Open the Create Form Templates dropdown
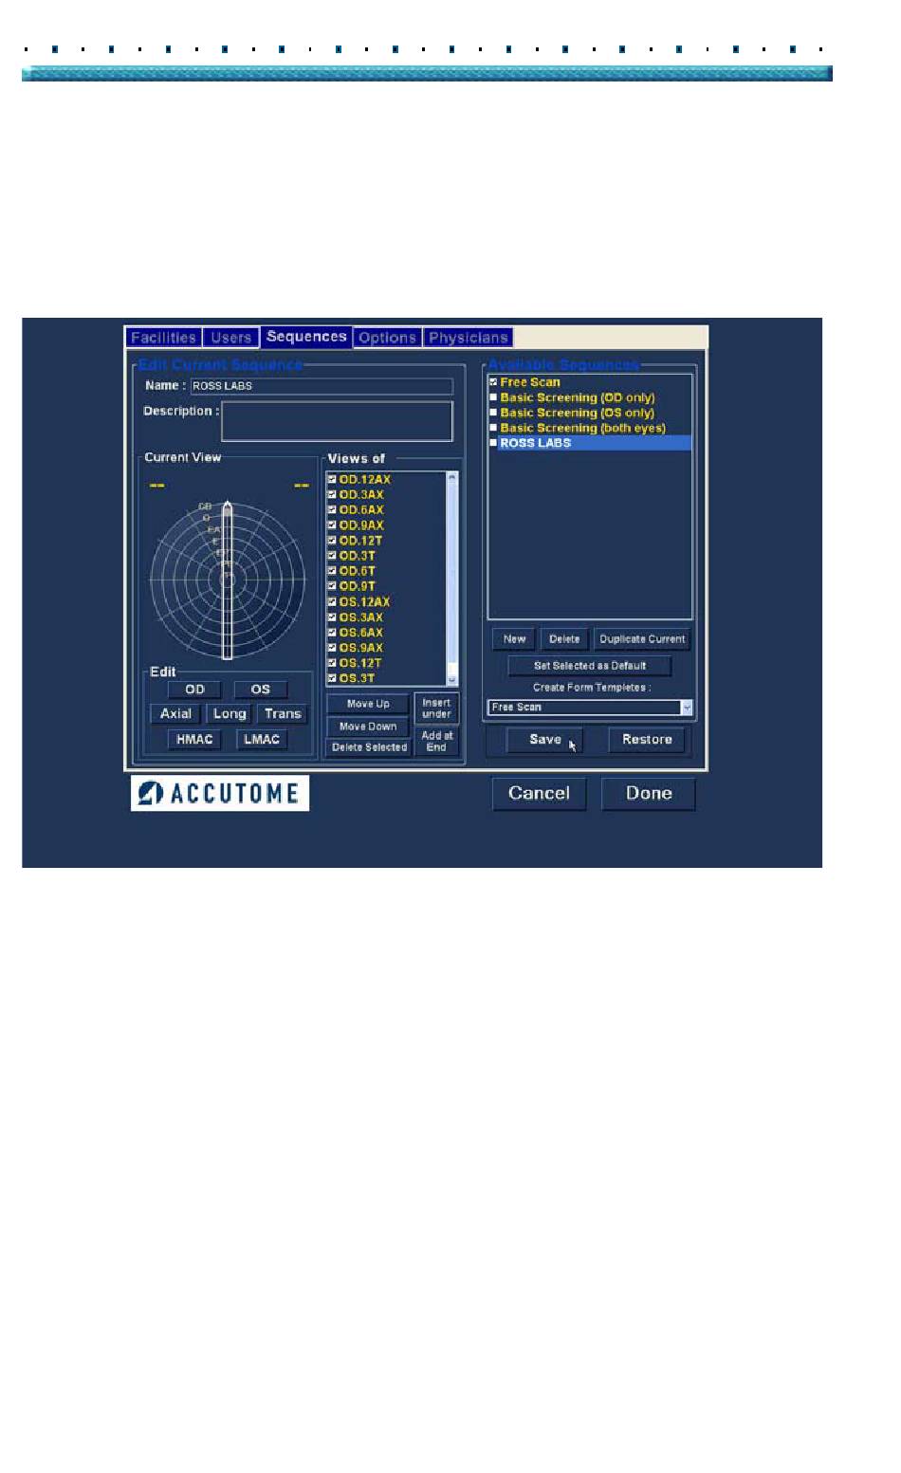The width and height of the screenshot is (901, 1473). (x=687, y=708)
